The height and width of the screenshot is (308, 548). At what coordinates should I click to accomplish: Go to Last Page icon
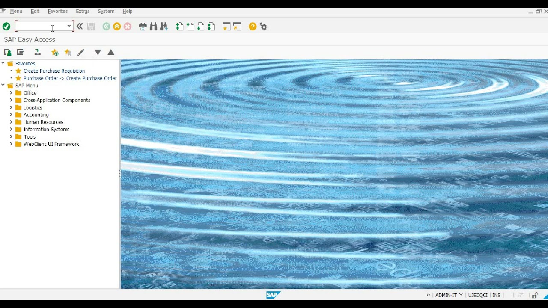coord(211,27)
